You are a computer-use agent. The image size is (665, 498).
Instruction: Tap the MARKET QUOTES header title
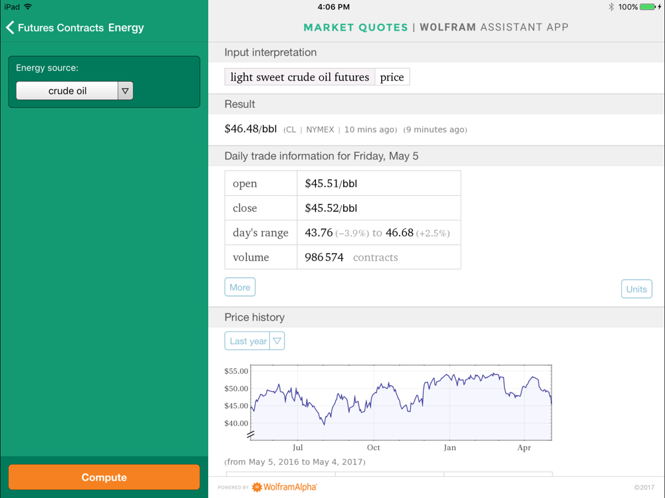pyautogui.click(x=355, y=27)
